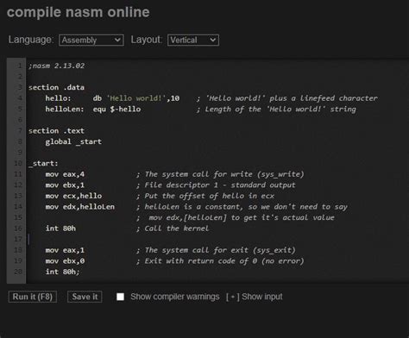Click the 'section .data' code line
Image resolution: width=409 pixels, height=338 pixels.
click(56, 87)
